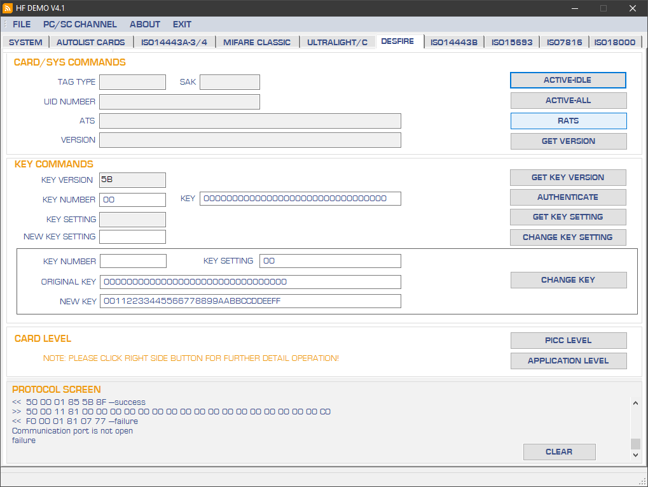Switch to the MIFARE CLASSIC tab
This screenshot has width=648, height=487.
(257, 42)
